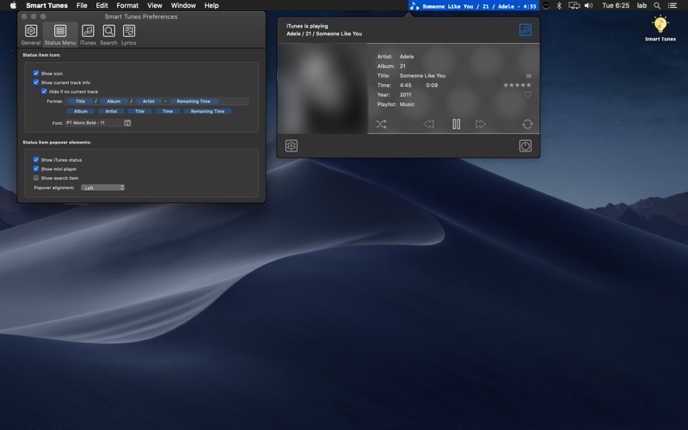Screen dimensions: 688x430
Task: Open the Popover alignment dropdown
Action: [x=102, y=187]
